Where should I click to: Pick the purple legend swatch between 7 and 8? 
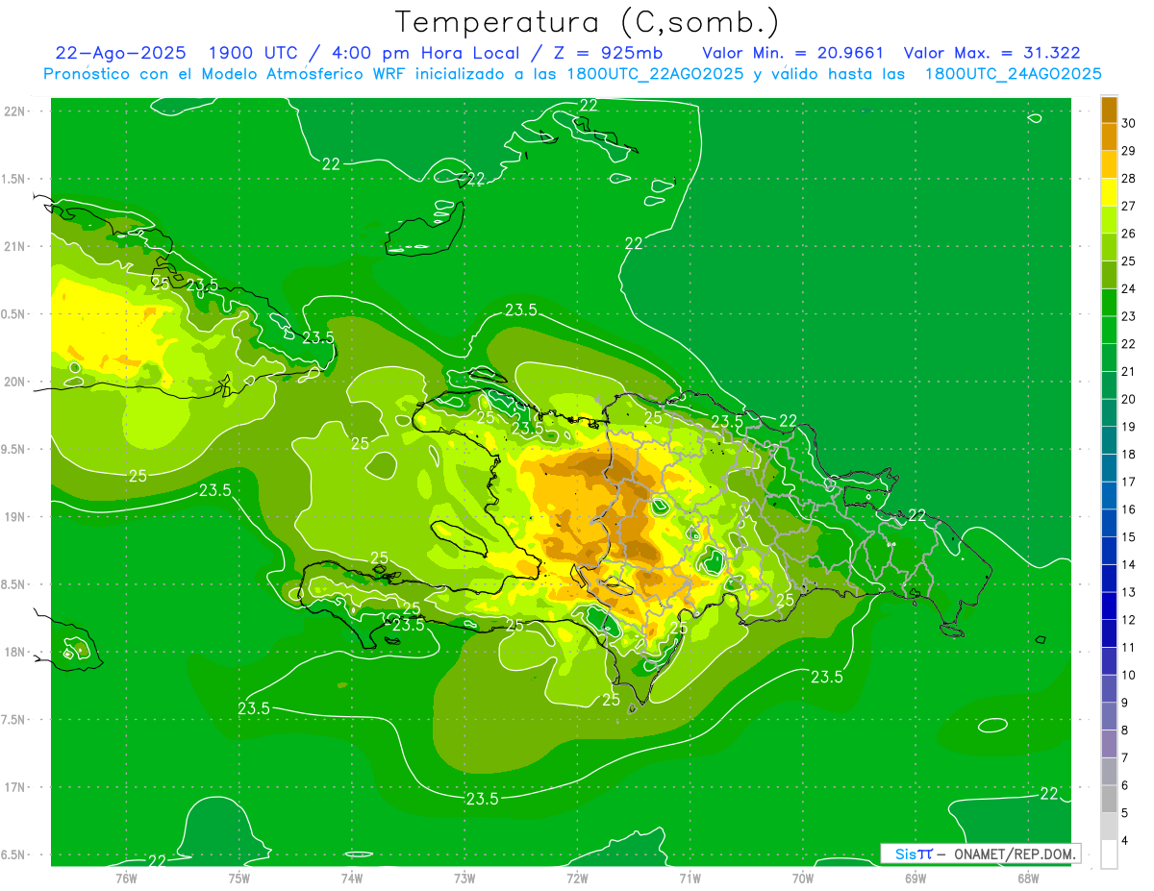pyautogui.click(x=1109, y=744)
